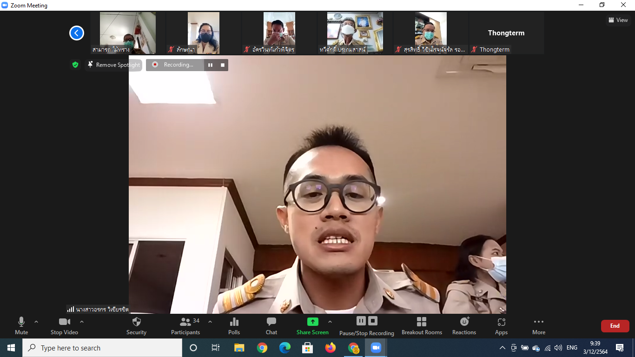Select ลักษณา participant thumbnail

point(203,33)
